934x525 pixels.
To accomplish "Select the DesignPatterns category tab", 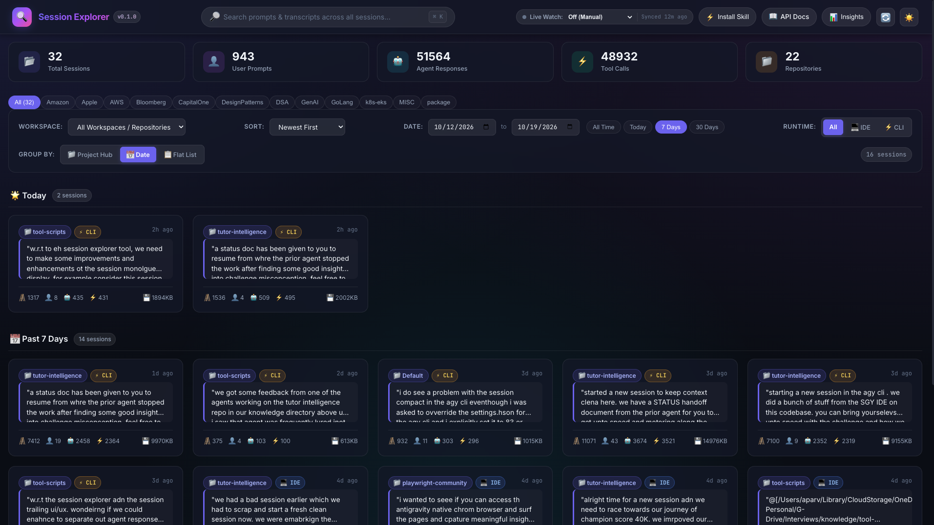I will point(242,102).
